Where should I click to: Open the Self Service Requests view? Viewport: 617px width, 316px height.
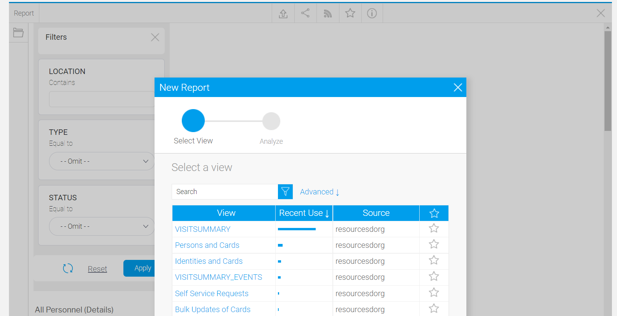tap(211, 294)
